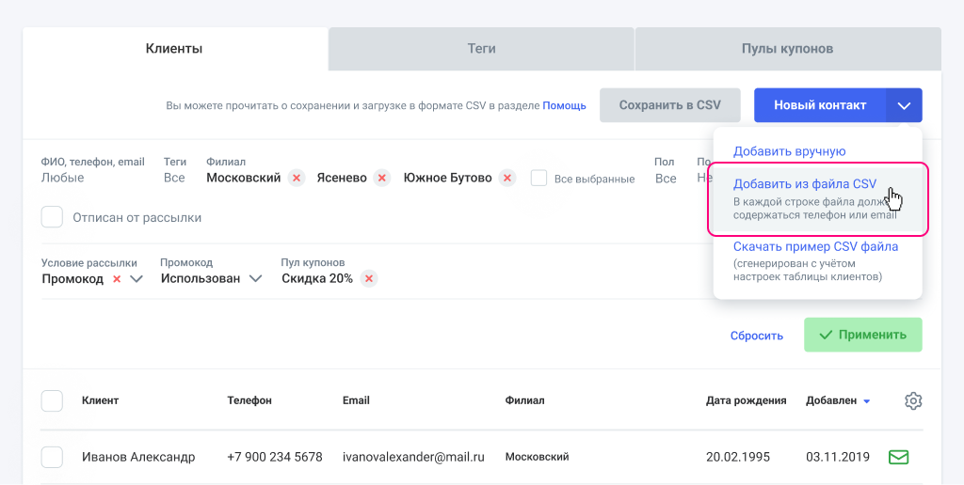
Task: Open the Использован promo code dropdown
Action: [254, 279]
